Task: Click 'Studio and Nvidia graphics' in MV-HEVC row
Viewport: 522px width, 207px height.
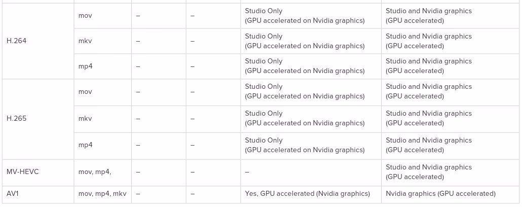Action: click(x=428, y=167)
